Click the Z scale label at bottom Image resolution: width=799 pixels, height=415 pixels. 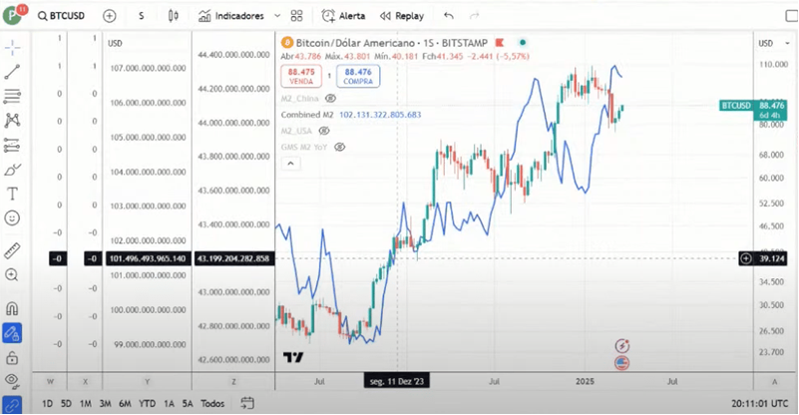233,382
